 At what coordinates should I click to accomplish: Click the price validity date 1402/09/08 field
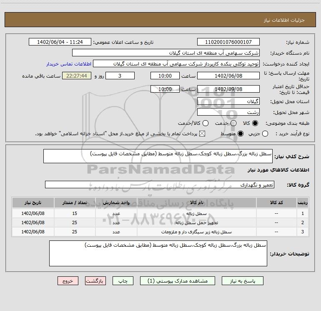click(x=228, y=89)
